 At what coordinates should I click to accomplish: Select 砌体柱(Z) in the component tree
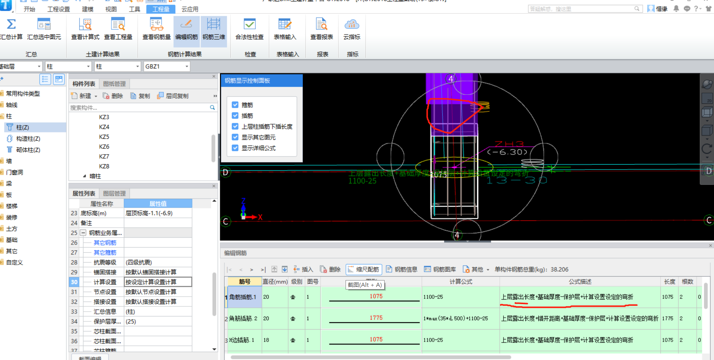(x=28, y=150)
